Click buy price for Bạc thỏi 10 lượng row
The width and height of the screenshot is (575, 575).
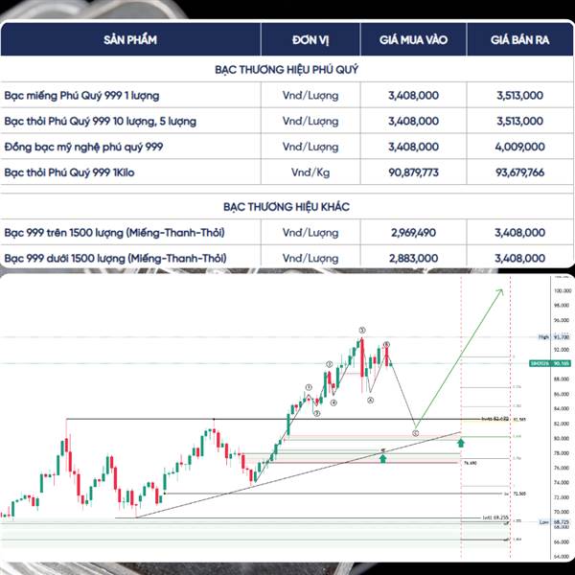[413, 121]
